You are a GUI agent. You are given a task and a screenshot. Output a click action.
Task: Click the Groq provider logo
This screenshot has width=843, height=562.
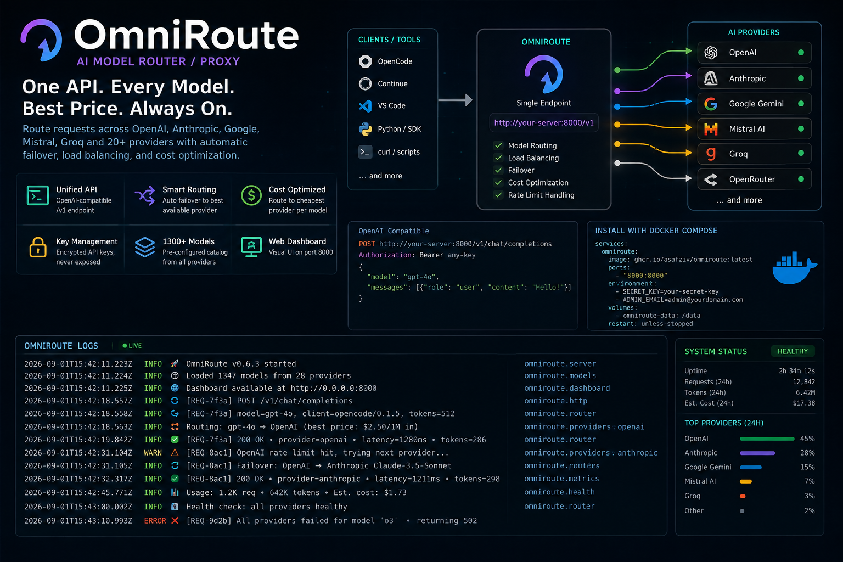pos(711,154)
